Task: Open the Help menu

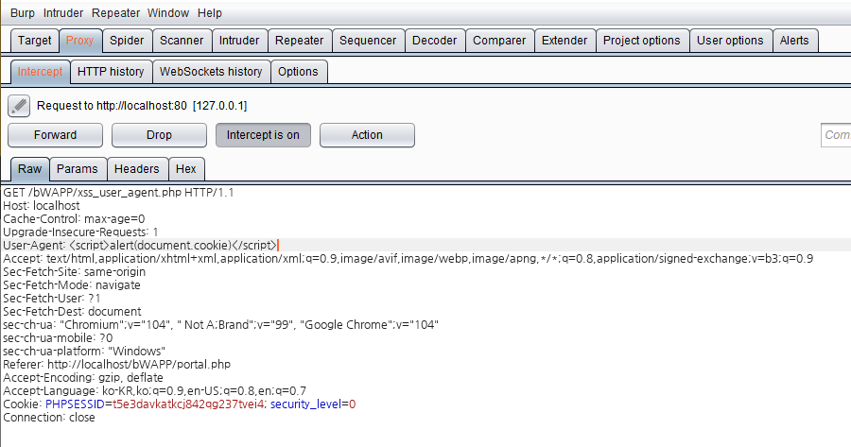Action: tap(210, 13)
